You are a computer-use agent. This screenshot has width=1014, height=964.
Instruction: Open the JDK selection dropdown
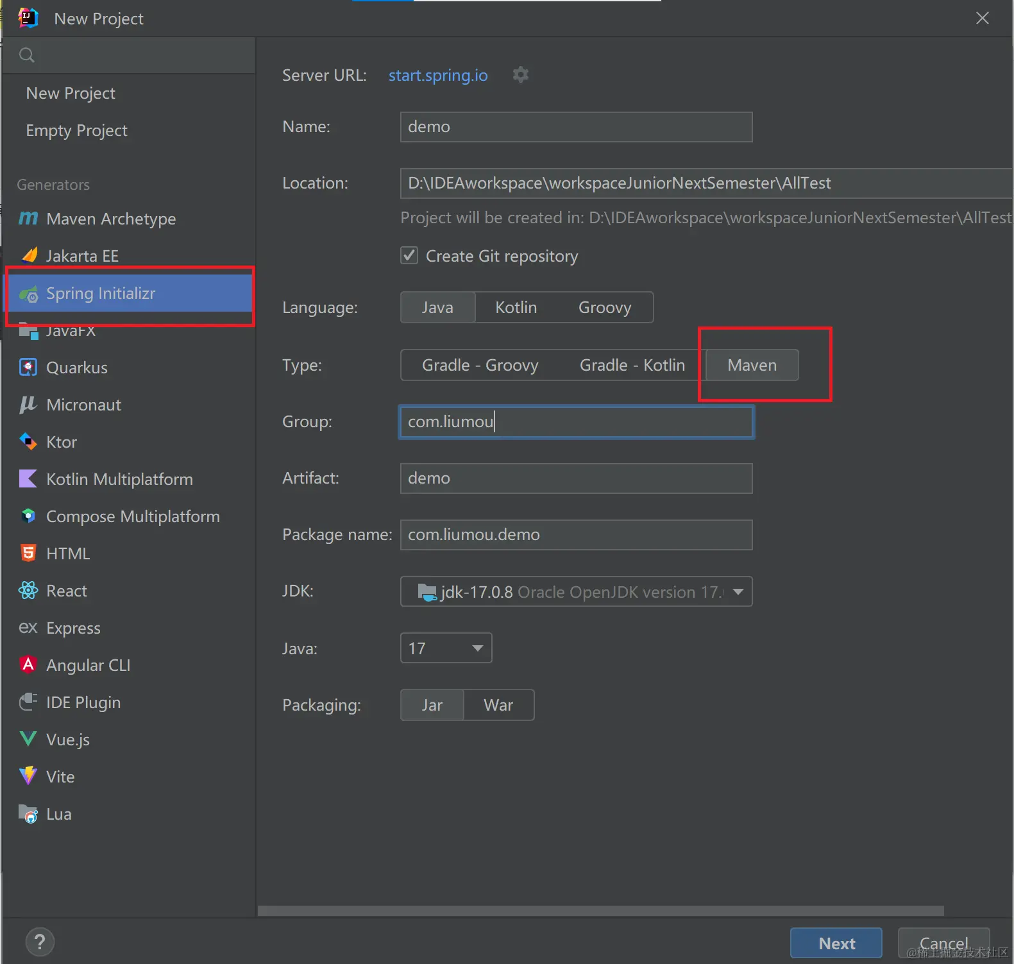577,591
